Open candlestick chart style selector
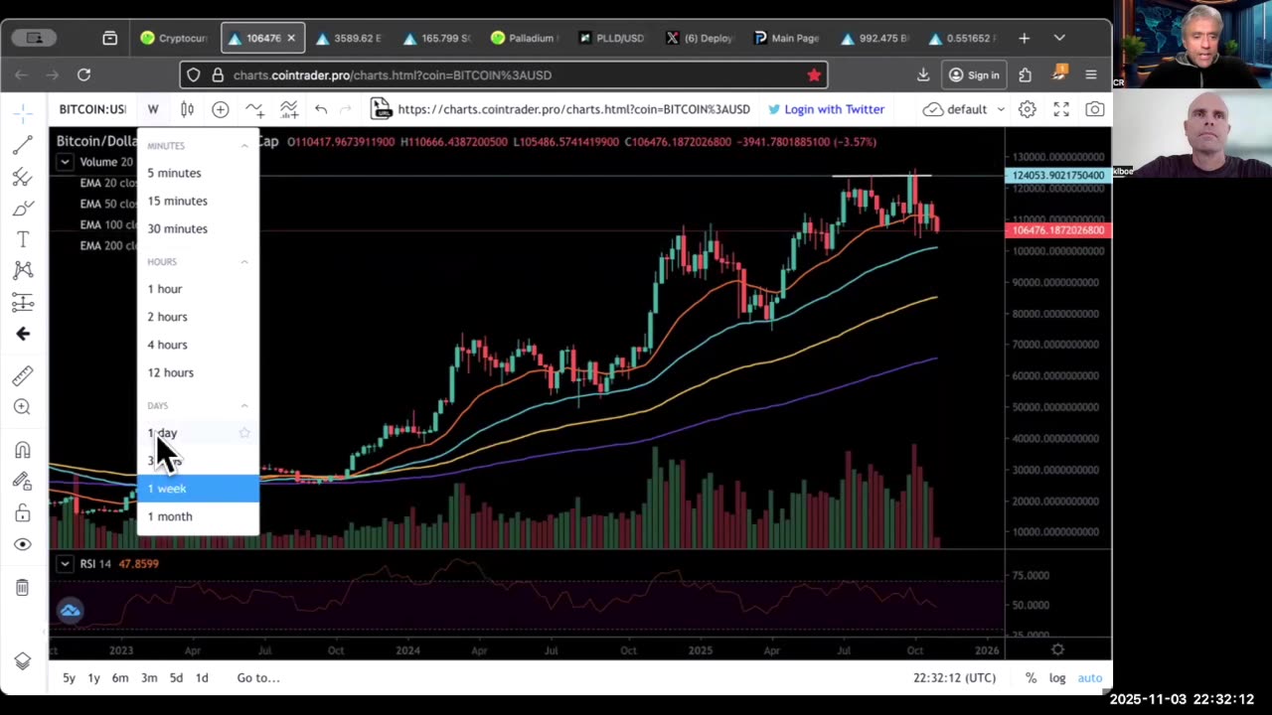 [x=187, y=109]
